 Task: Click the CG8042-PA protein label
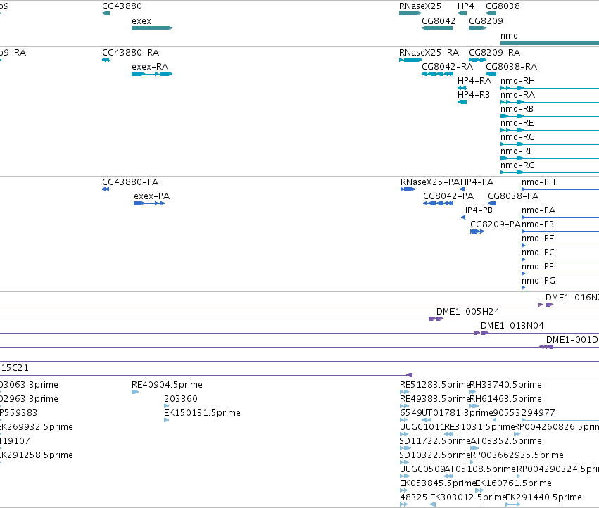(x=448, y=196)
